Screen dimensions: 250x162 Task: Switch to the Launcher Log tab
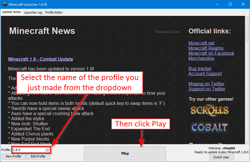pyautogui.click(x=33, y=12)
